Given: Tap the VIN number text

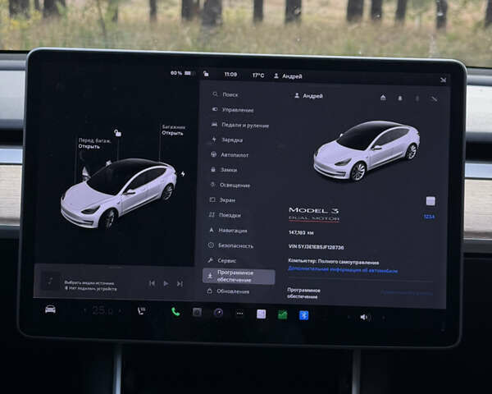Looking at the screenshot, I should [316, 247].
